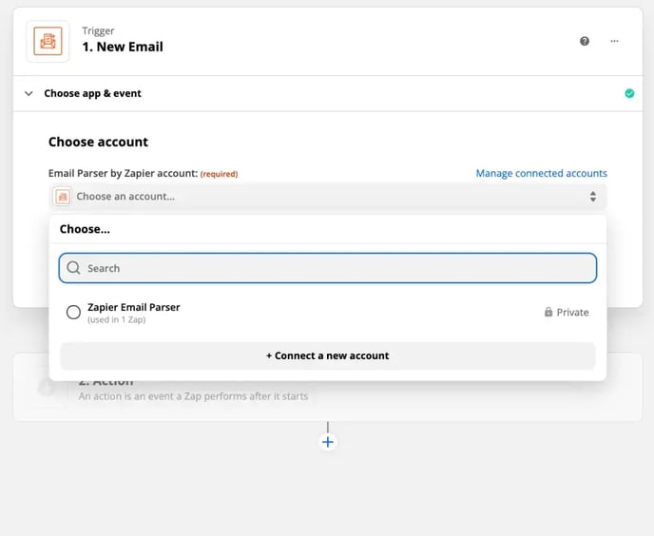Select the Zapier Email Parser radio button
Image resolution: width=654 pixels, height=536 pixels.
point(73,312)
